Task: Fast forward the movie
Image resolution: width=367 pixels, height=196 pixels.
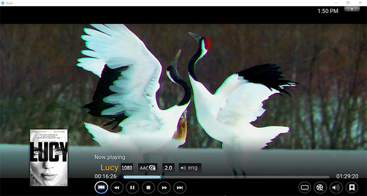Action: [164, 188]
